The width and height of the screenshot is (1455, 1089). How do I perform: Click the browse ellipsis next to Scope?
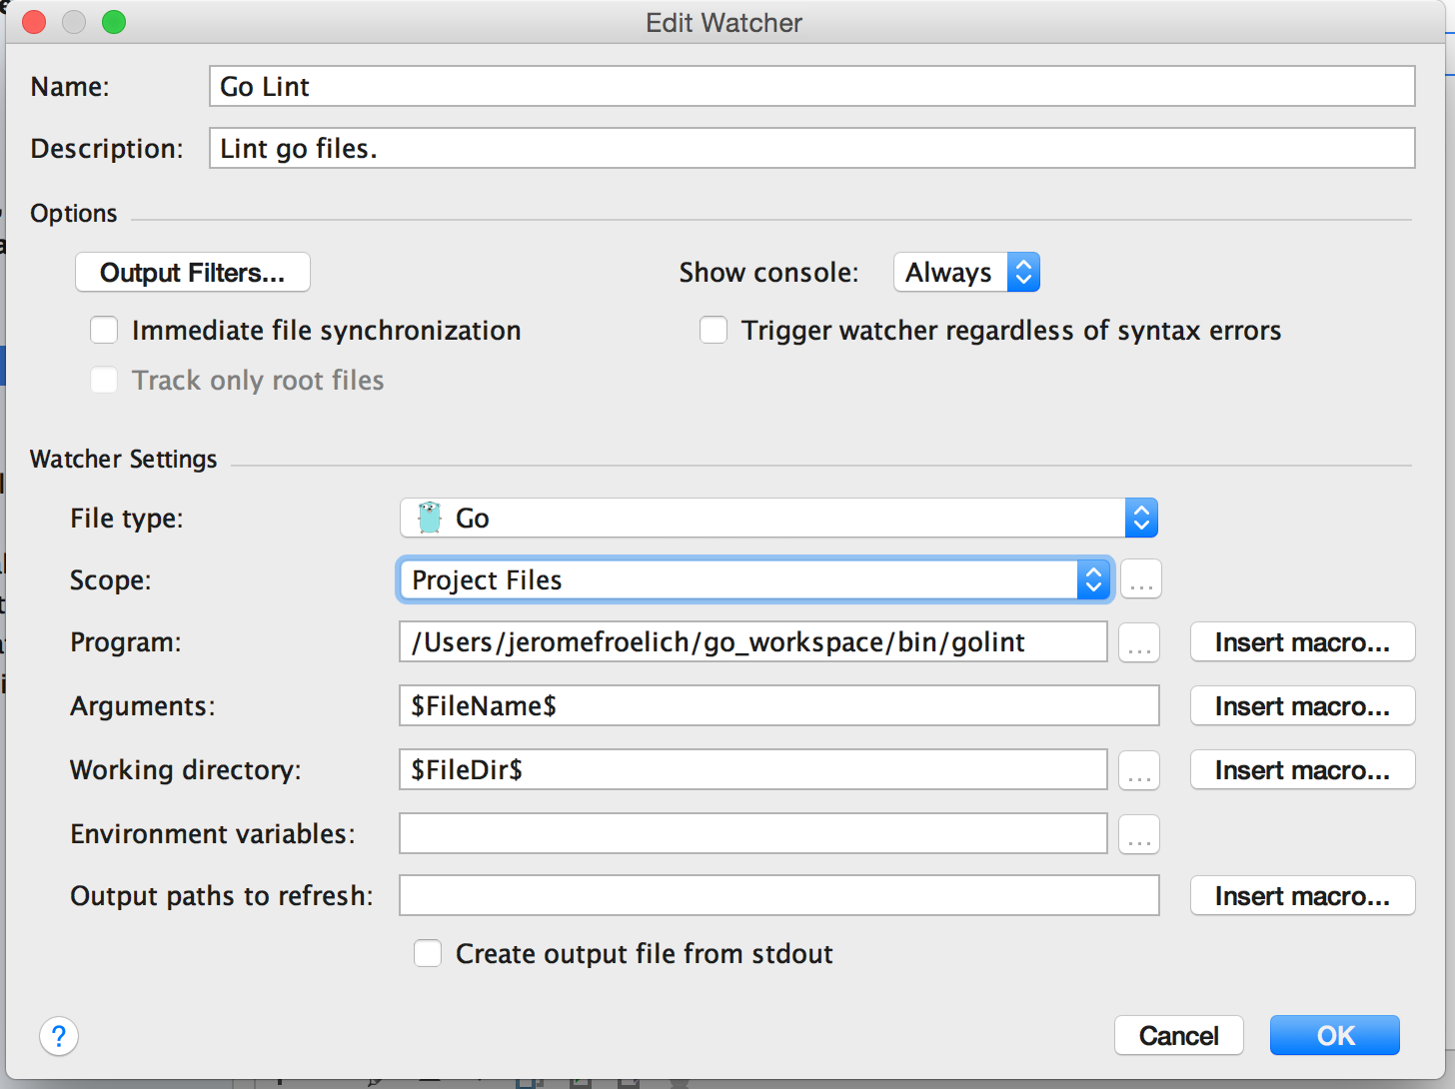click(x=1140, y=579)
